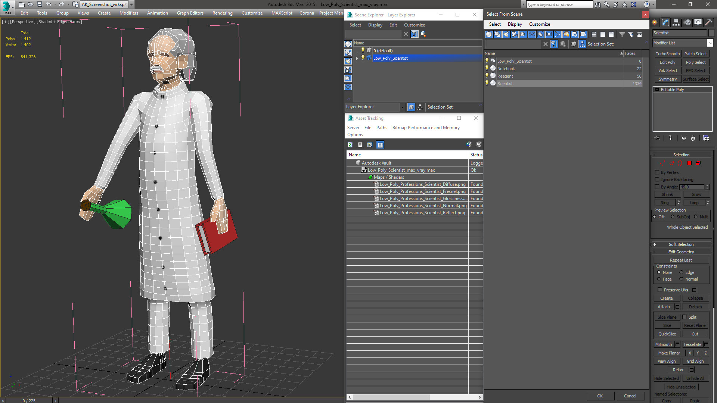The height and width of the screenshot is (403, 717).
Task: Select Polygon sub-object level red square
Action: tap(689, 163)
